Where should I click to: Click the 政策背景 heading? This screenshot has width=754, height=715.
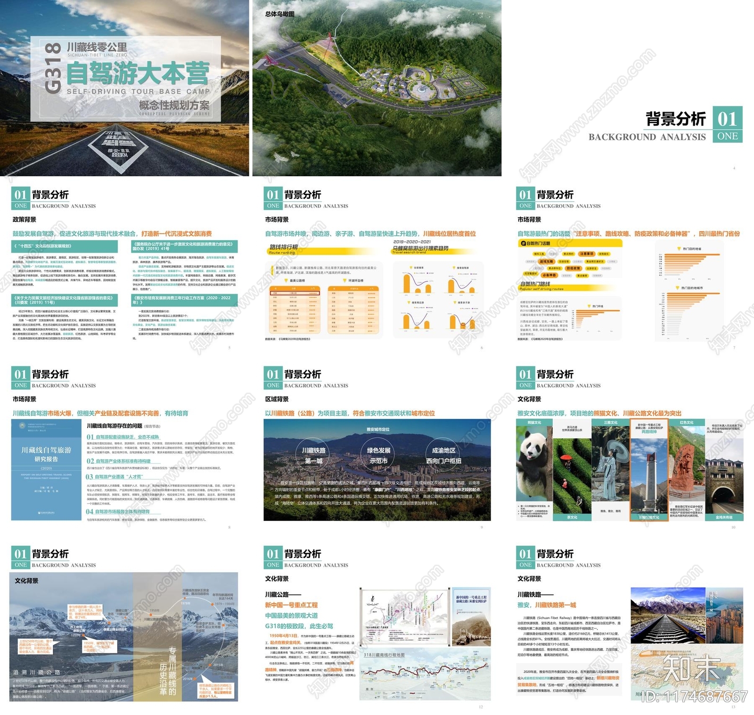25,220
